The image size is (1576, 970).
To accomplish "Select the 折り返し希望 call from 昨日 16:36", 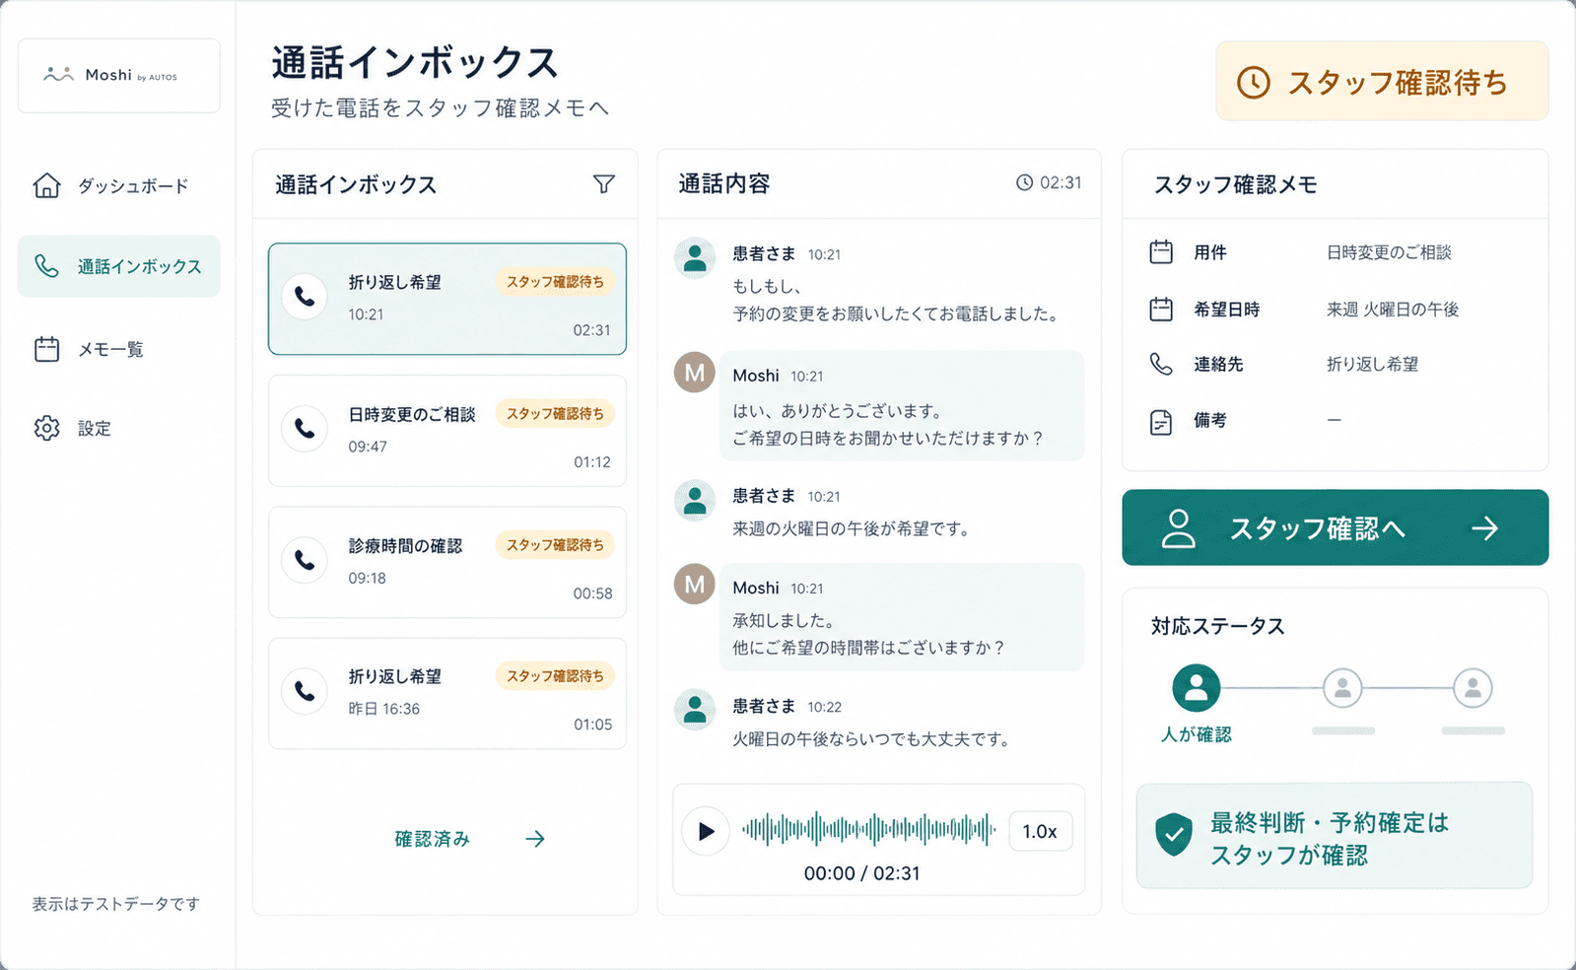I will (447, 693).
